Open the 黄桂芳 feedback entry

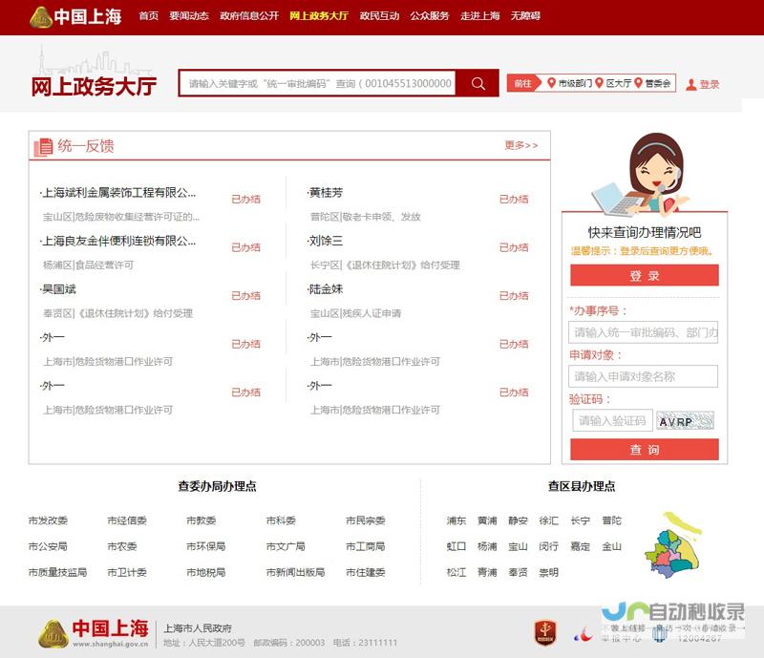point(326,193)
